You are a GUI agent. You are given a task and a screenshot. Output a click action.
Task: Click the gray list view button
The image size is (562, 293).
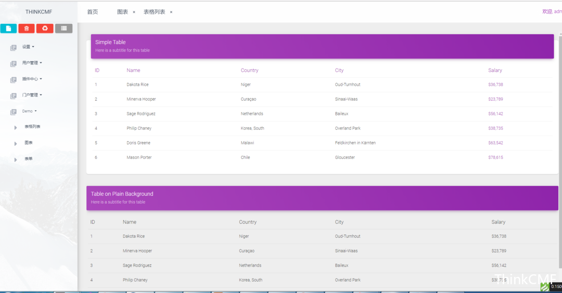coord(63,29)
